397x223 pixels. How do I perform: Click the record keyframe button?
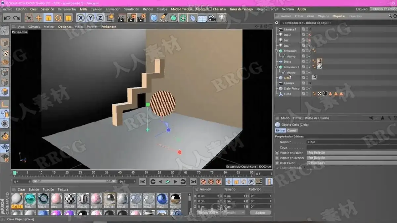203,182
